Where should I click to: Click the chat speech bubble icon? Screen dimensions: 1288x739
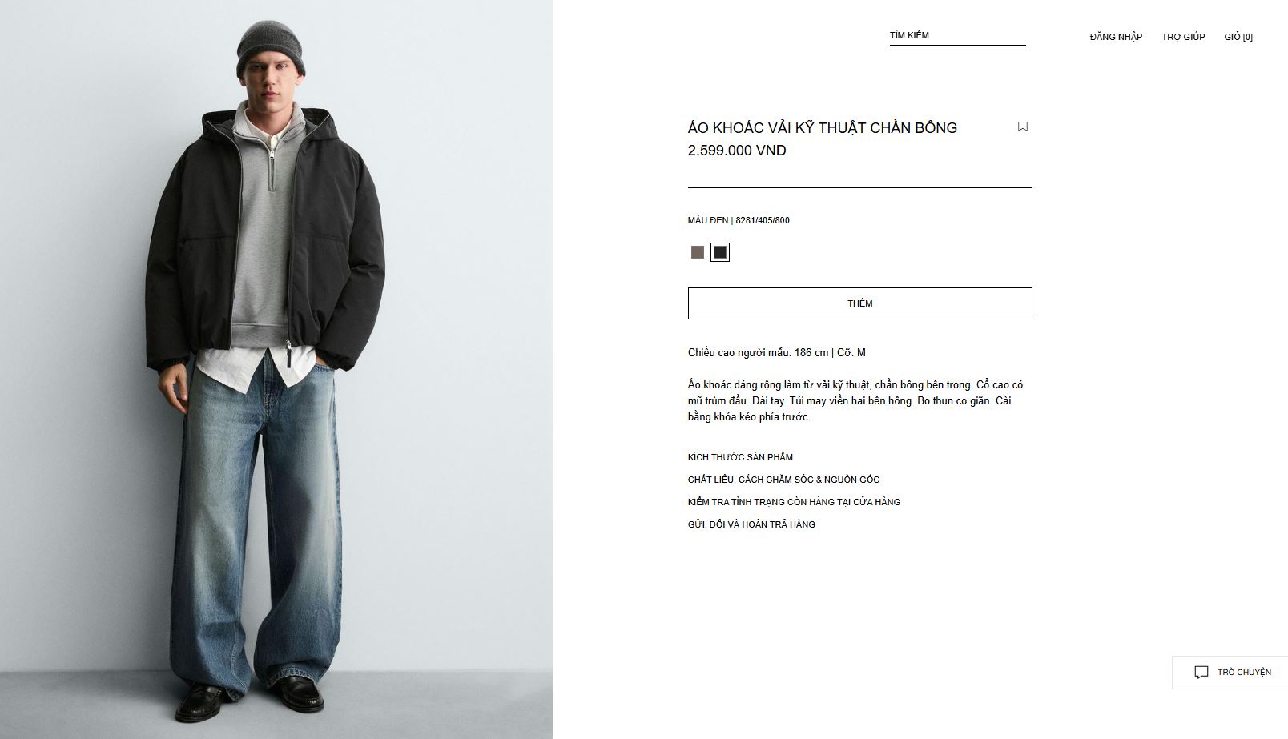[x=1201, y=673]
